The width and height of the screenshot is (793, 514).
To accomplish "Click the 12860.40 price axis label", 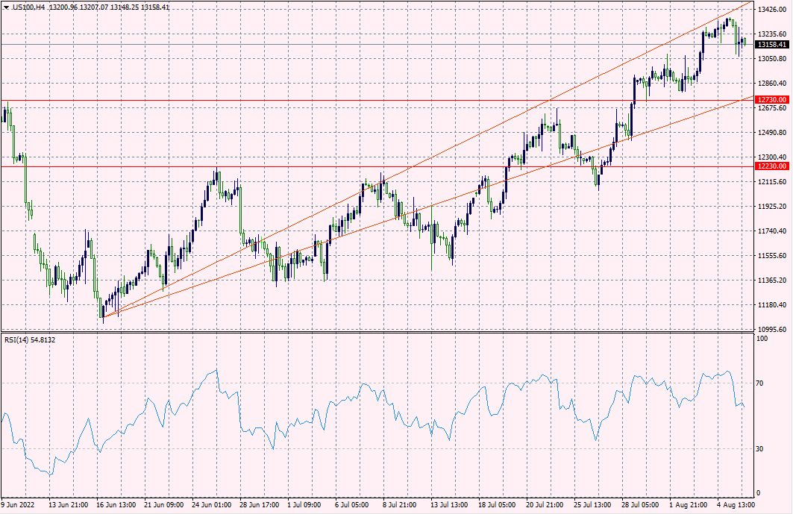I will (772, 83).
